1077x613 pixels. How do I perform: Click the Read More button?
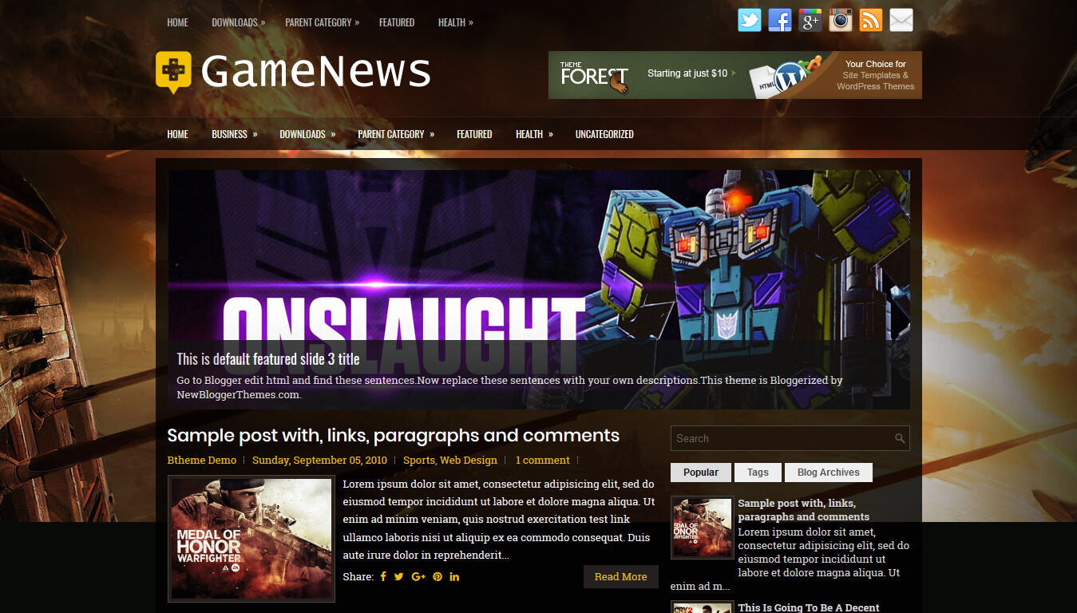click(620, 576)
